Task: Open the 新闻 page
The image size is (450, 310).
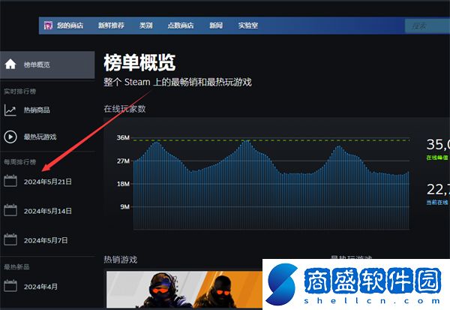Action: (216, 26)
